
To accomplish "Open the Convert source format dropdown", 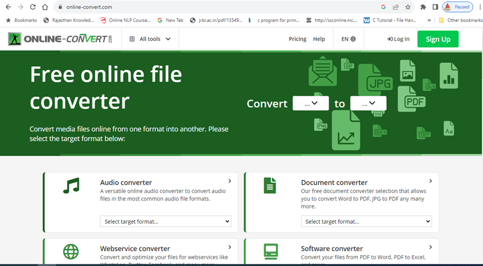I will point(311,103).
